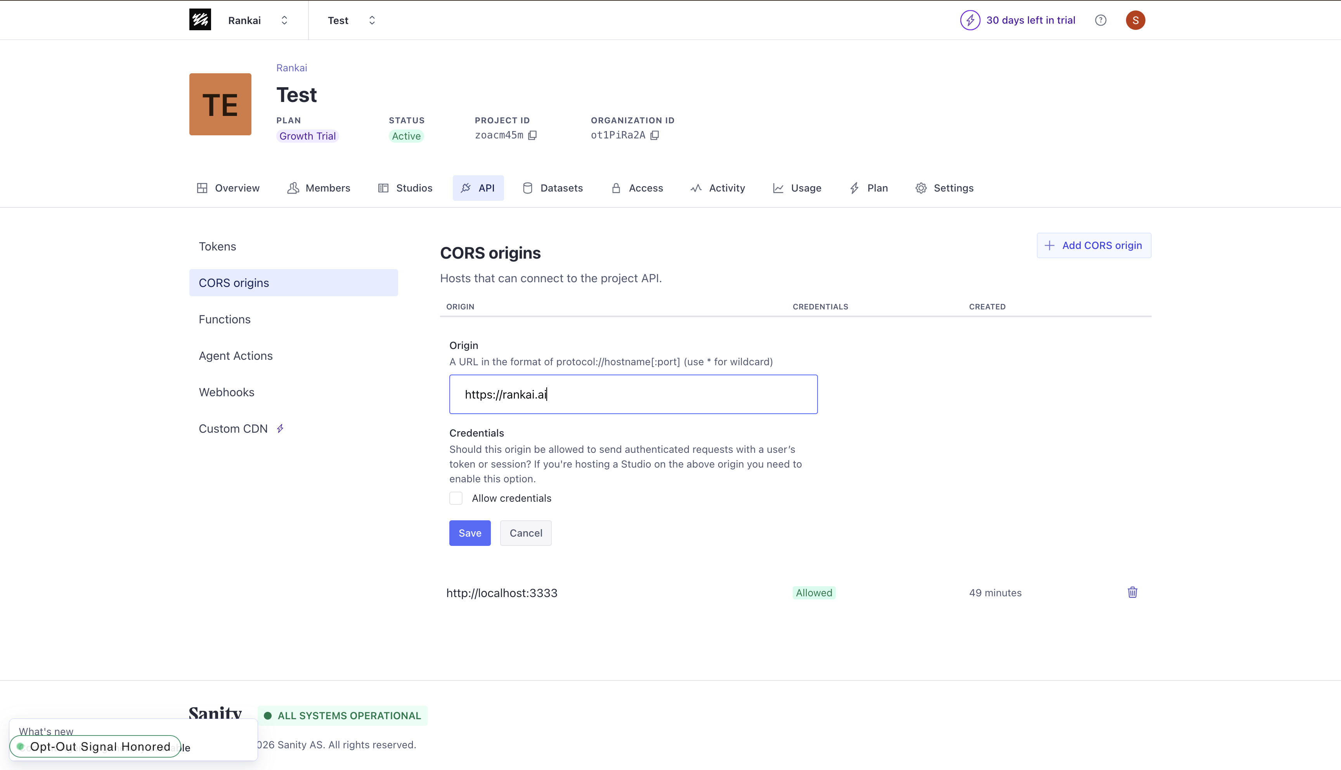This screenshot has height=770, width=1341.
Task: Click the lightning bolt beside Custom CDN
Action: pyautogui.click(x=281, y=428)
